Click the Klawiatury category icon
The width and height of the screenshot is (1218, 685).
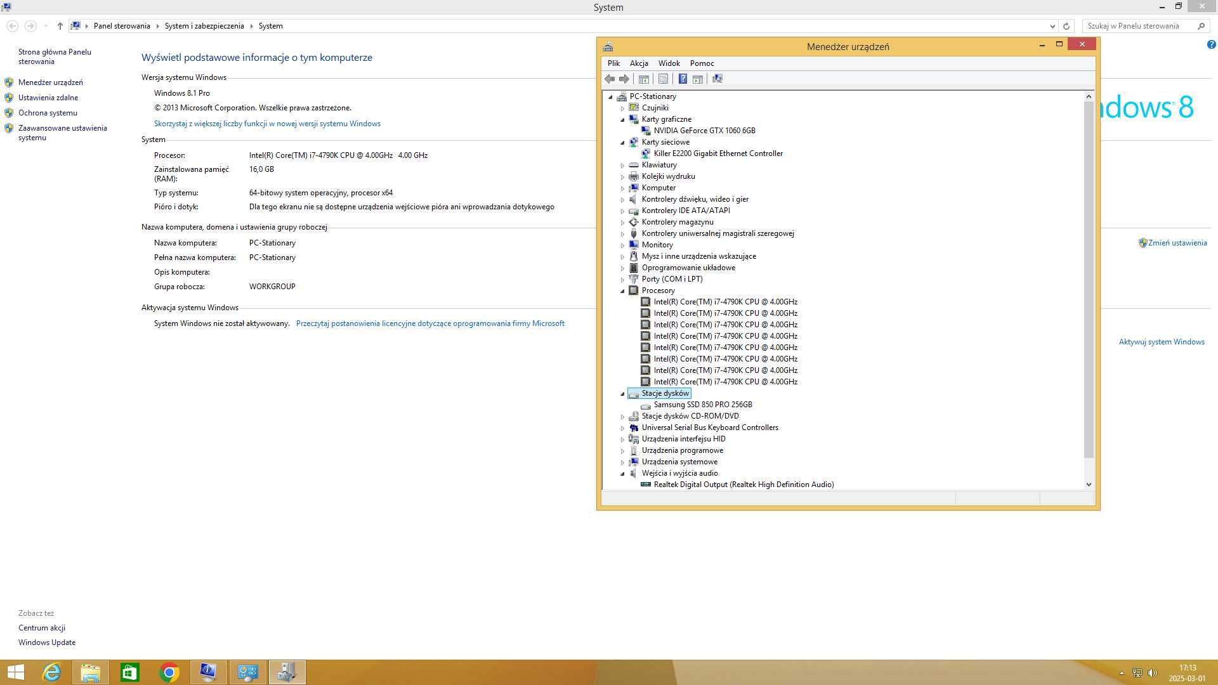[x=634, y=165]
